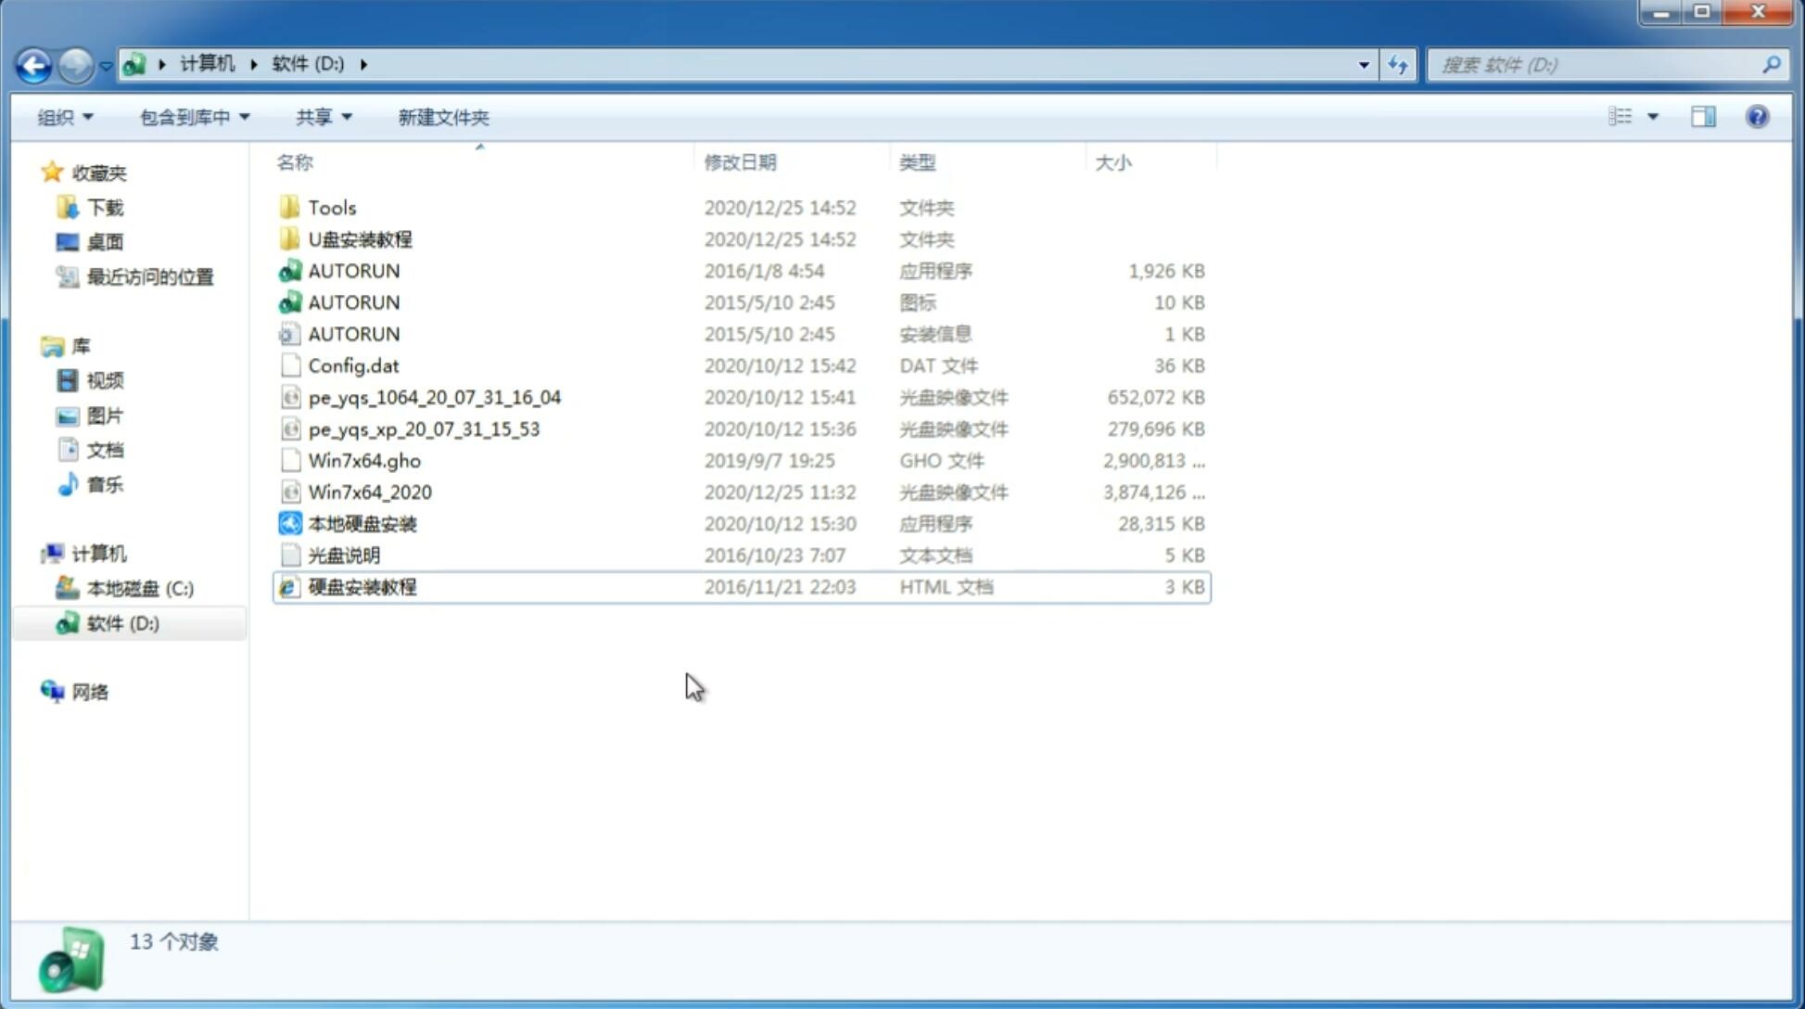Screen dimensions: 1805x1009
Task: Open Win7x64_2020 disc image file
Action: coord(369,492)
